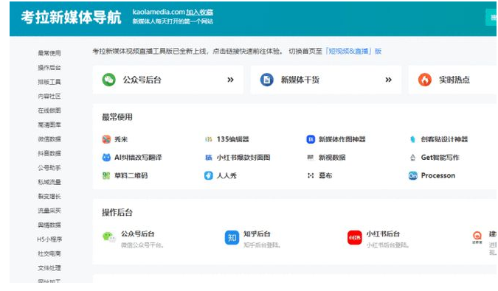Select 公号助手 in the sidebar
The image size is (498, 291).
pyautogui.click(x=49, y=168)
